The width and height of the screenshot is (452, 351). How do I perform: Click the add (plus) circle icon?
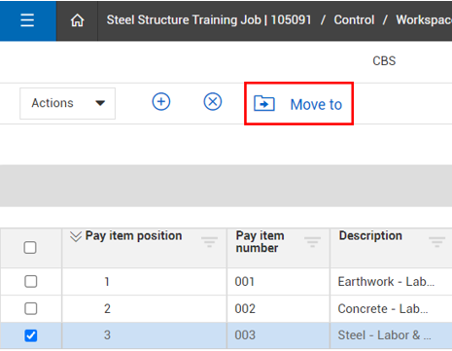[161, 102]
